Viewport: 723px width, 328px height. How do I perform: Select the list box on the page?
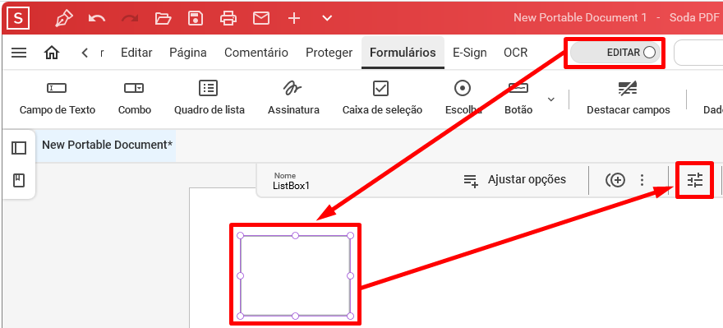click(x=295, y=275)
